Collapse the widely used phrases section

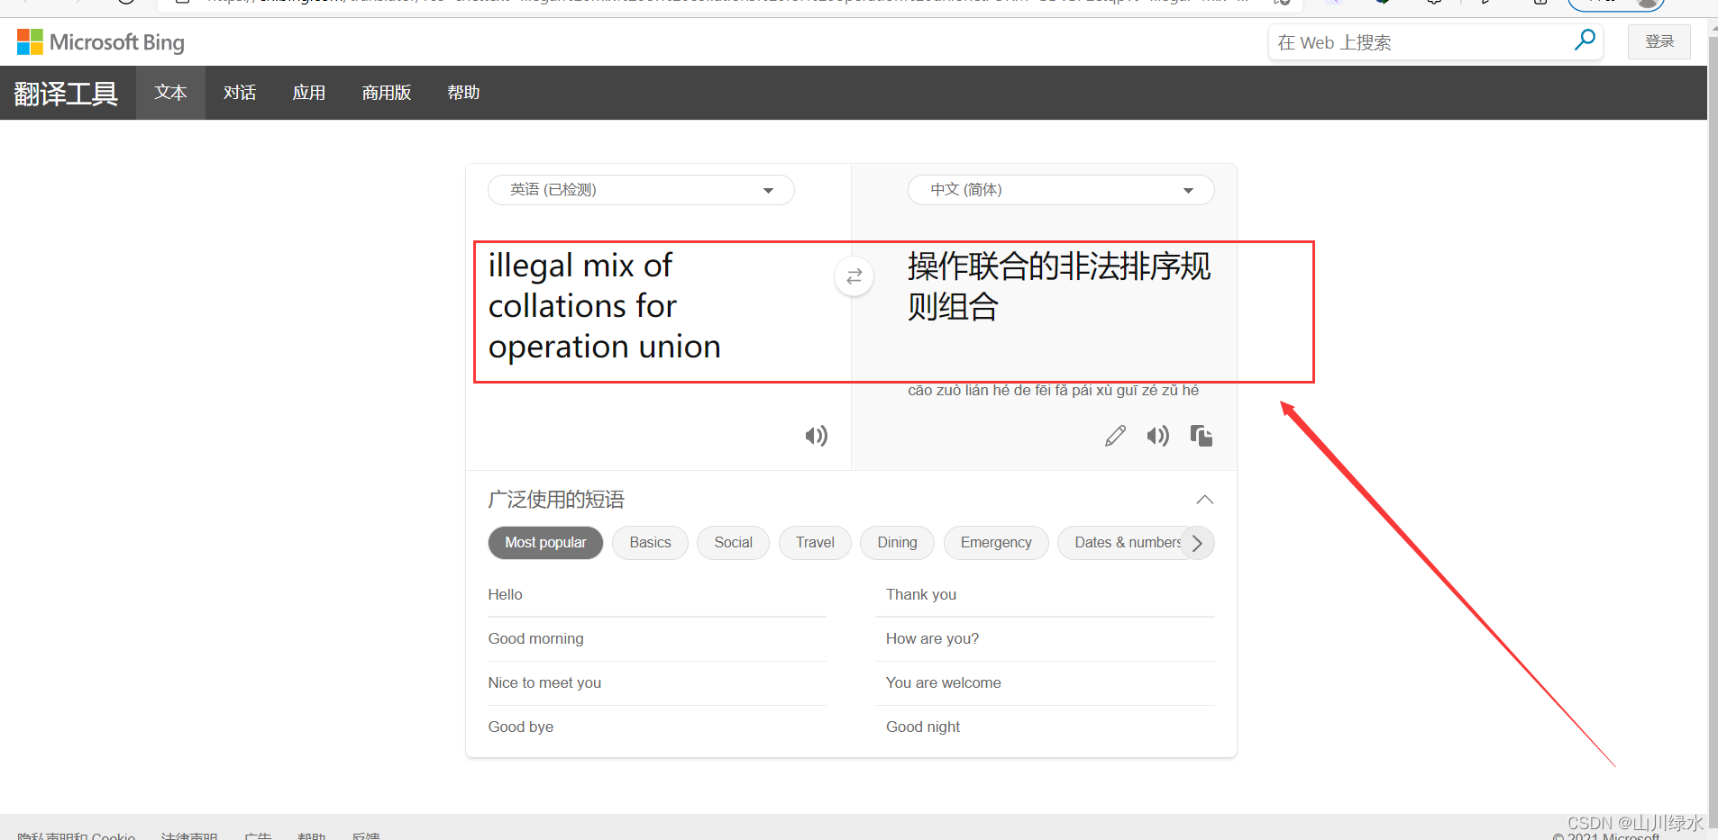1204,500
